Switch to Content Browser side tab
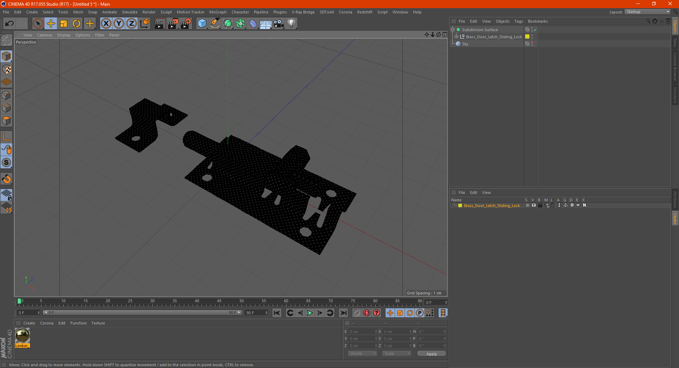Screen dimensions: 679x368 pyautogui.click(x=675, y=67)
